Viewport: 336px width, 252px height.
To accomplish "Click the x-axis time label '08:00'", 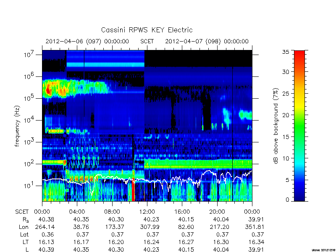I will (x=112, y=212).
